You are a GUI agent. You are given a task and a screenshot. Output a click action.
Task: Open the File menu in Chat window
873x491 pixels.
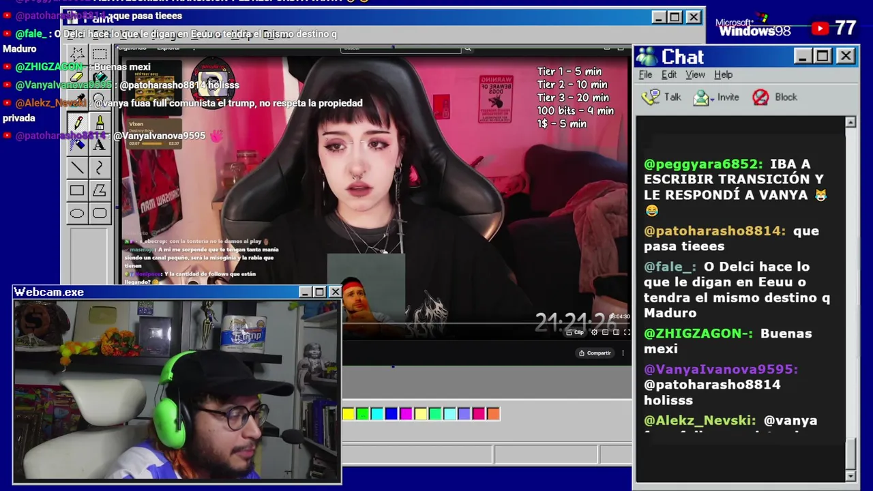click(645, 74)
